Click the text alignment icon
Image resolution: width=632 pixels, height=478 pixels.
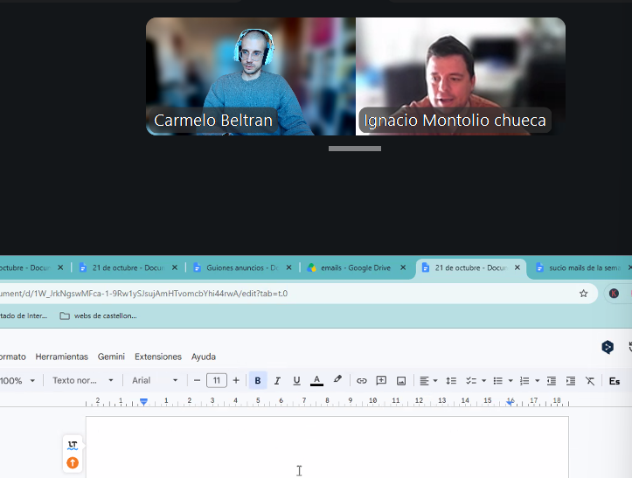[x=424, y=380]
